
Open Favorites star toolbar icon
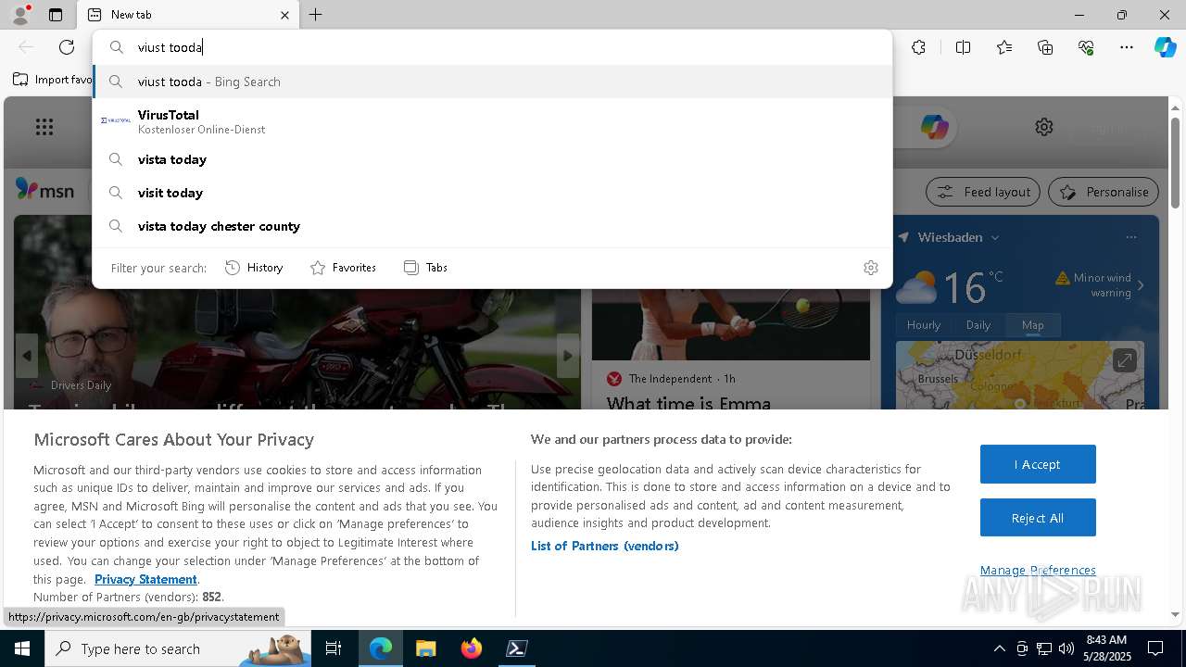[1004, 47]
